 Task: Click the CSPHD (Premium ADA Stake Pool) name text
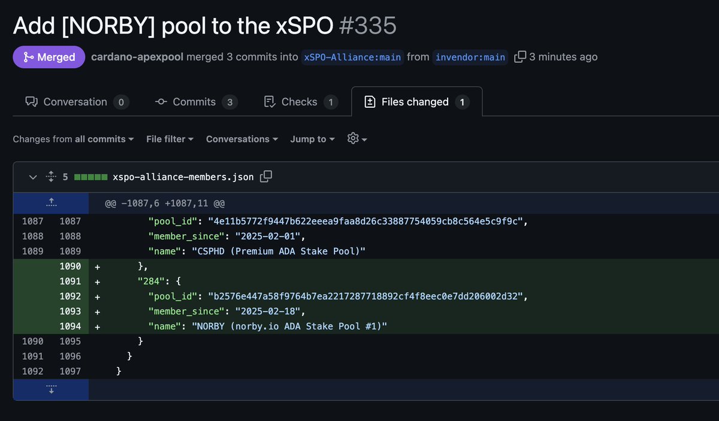(x=278, y=251)
